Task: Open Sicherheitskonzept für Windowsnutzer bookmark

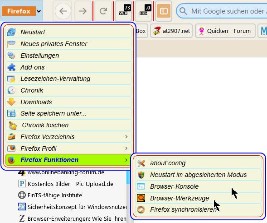Action: coord(77,207)
